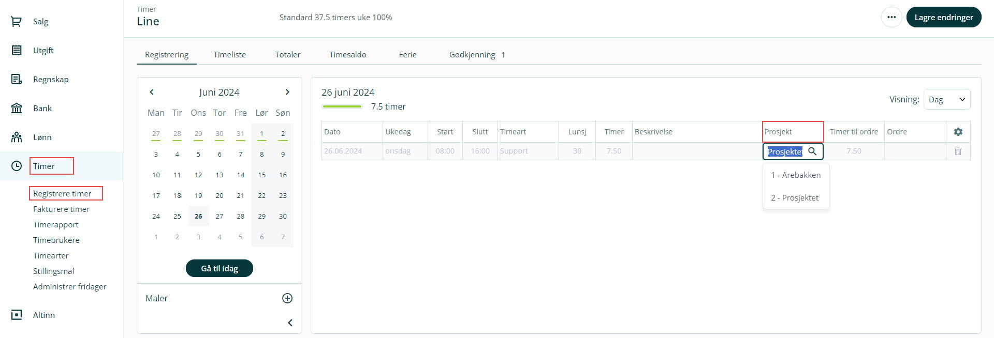Click the Bank building icon
Screen dimensions: 994x338
tap(17, 109)
